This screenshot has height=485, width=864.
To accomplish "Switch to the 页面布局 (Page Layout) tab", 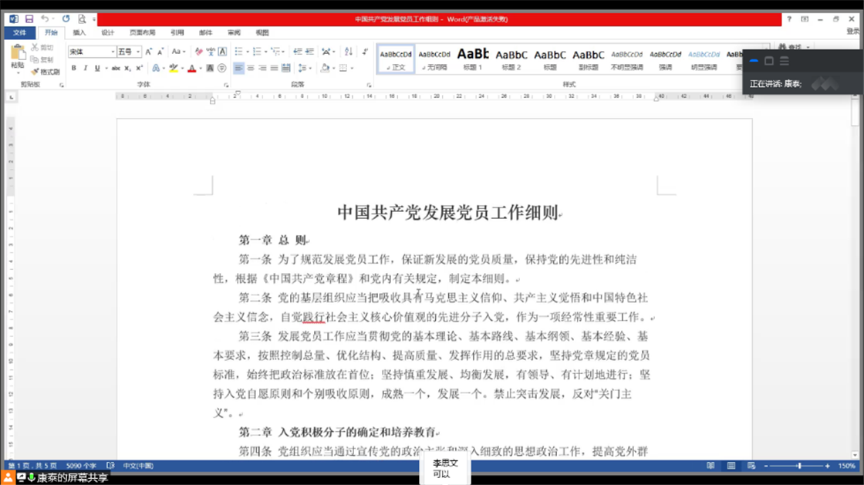I will (142, 33).
